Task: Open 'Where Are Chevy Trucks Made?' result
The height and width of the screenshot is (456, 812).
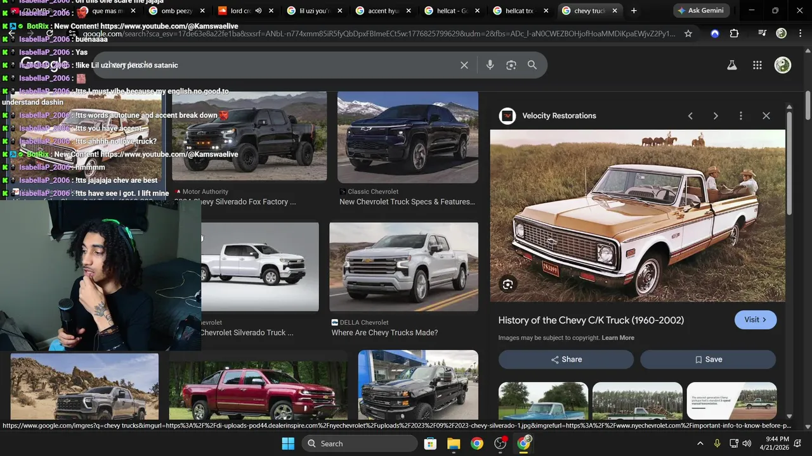Action: (x=384, y=332)
